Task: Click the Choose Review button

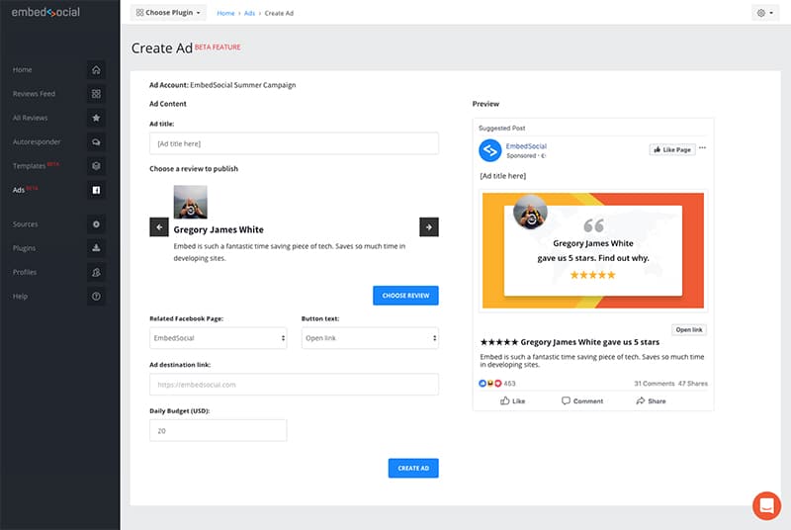Action: (x=405, y=296)
